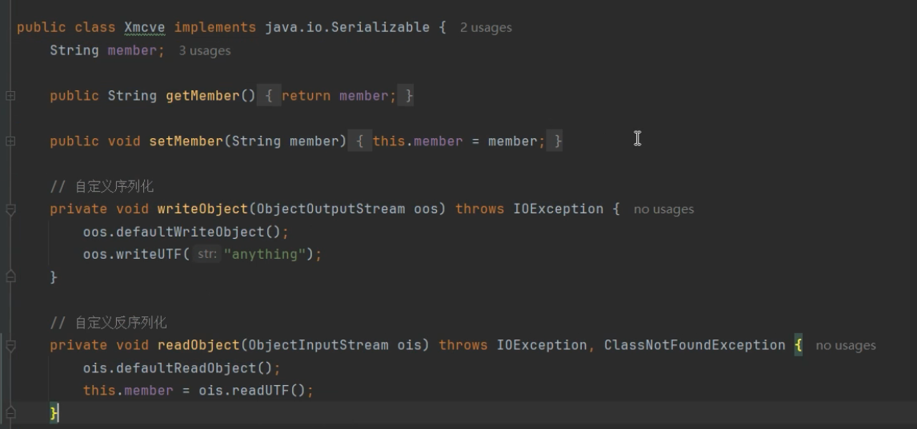Click IOException in the writeObject throws clause

tap(558, 209)
